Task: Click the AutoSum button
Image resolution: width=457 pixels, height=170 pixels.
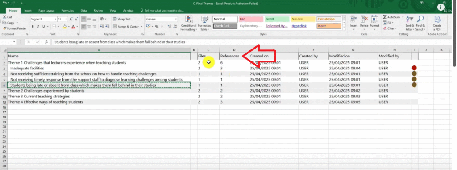Action: 391,17
